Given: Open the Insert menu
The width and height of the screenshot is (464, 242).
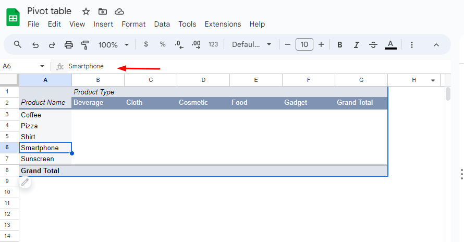Looking at the screenshot, I should point(103,24).
